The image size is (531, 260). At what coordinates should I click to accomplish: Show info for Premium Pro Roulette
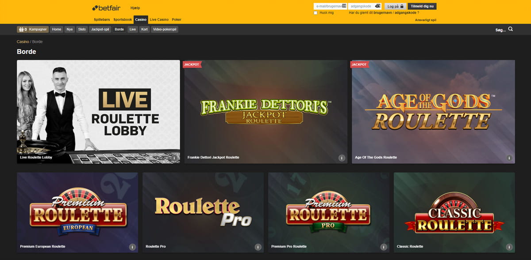(383, 247)
